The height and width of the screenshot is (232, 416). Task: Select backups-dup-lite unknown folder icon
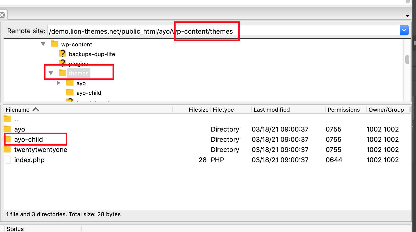pos(62,54)
